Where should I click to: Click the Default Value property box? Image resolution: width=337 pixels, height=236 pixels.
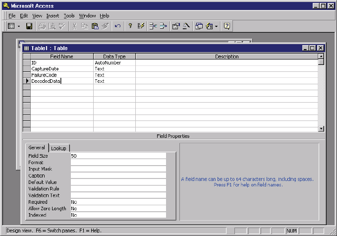point(118,182)
